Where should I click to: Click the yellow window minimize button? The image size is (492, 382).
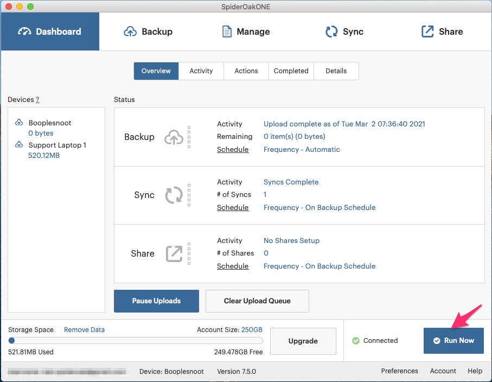(x=20, y=7)
